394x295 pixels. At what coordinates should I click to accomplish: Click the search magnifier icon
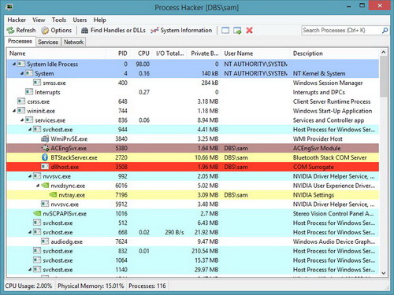click(x=385, y=31)
